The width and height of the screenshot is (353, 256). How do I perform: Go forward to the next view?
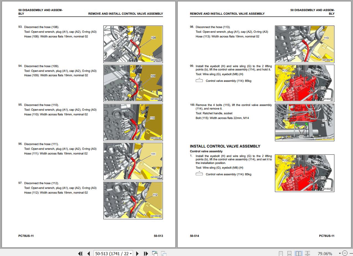pyautogui.click(x=164, y=253)
